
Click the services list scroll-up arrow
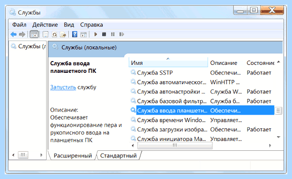pos(279,62)
